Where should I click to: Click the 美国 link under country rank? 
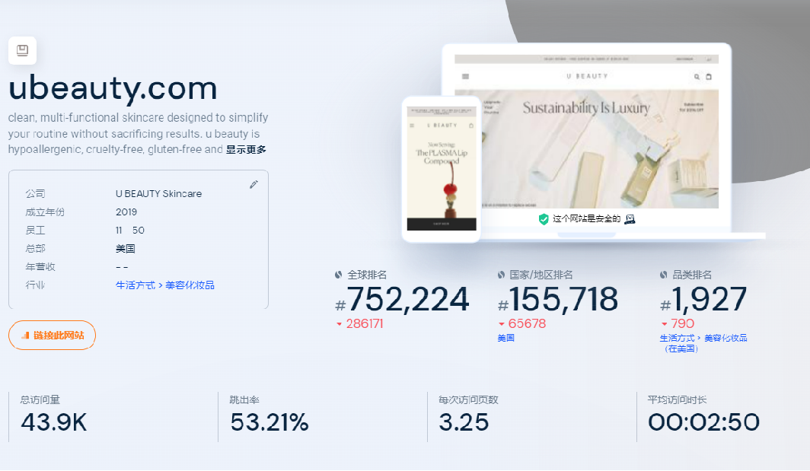coord(505,338)
